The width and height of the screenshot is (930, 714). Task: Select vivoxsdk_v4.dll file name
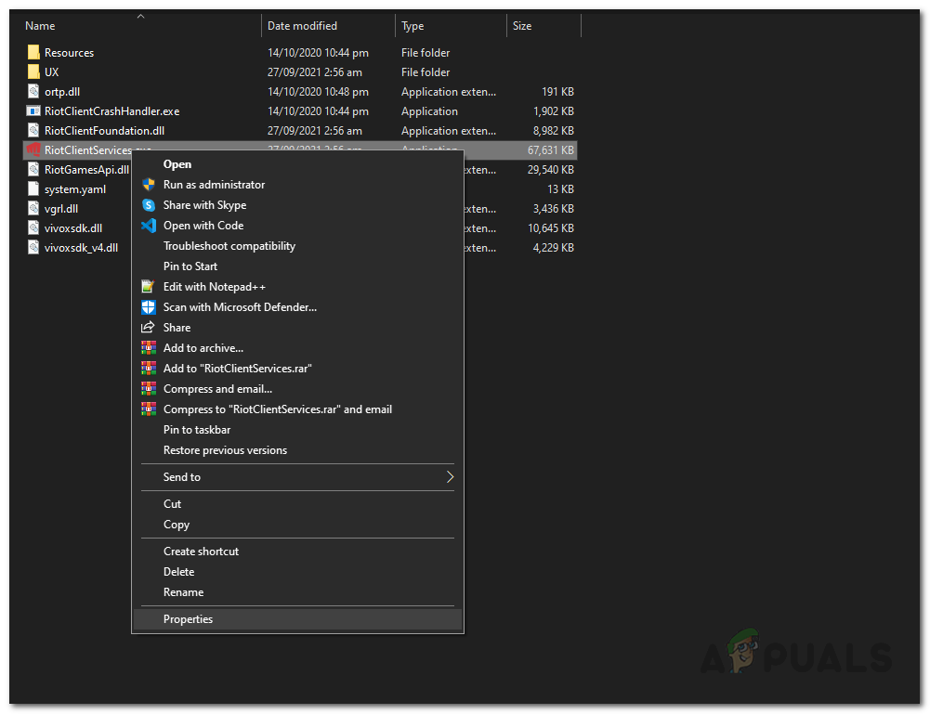click(81, 248)
